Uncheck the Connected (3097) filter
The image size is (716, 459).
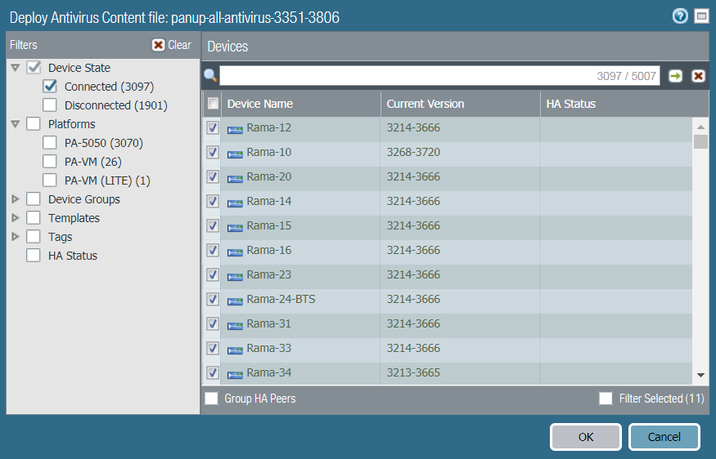click(x=50, y=87)
